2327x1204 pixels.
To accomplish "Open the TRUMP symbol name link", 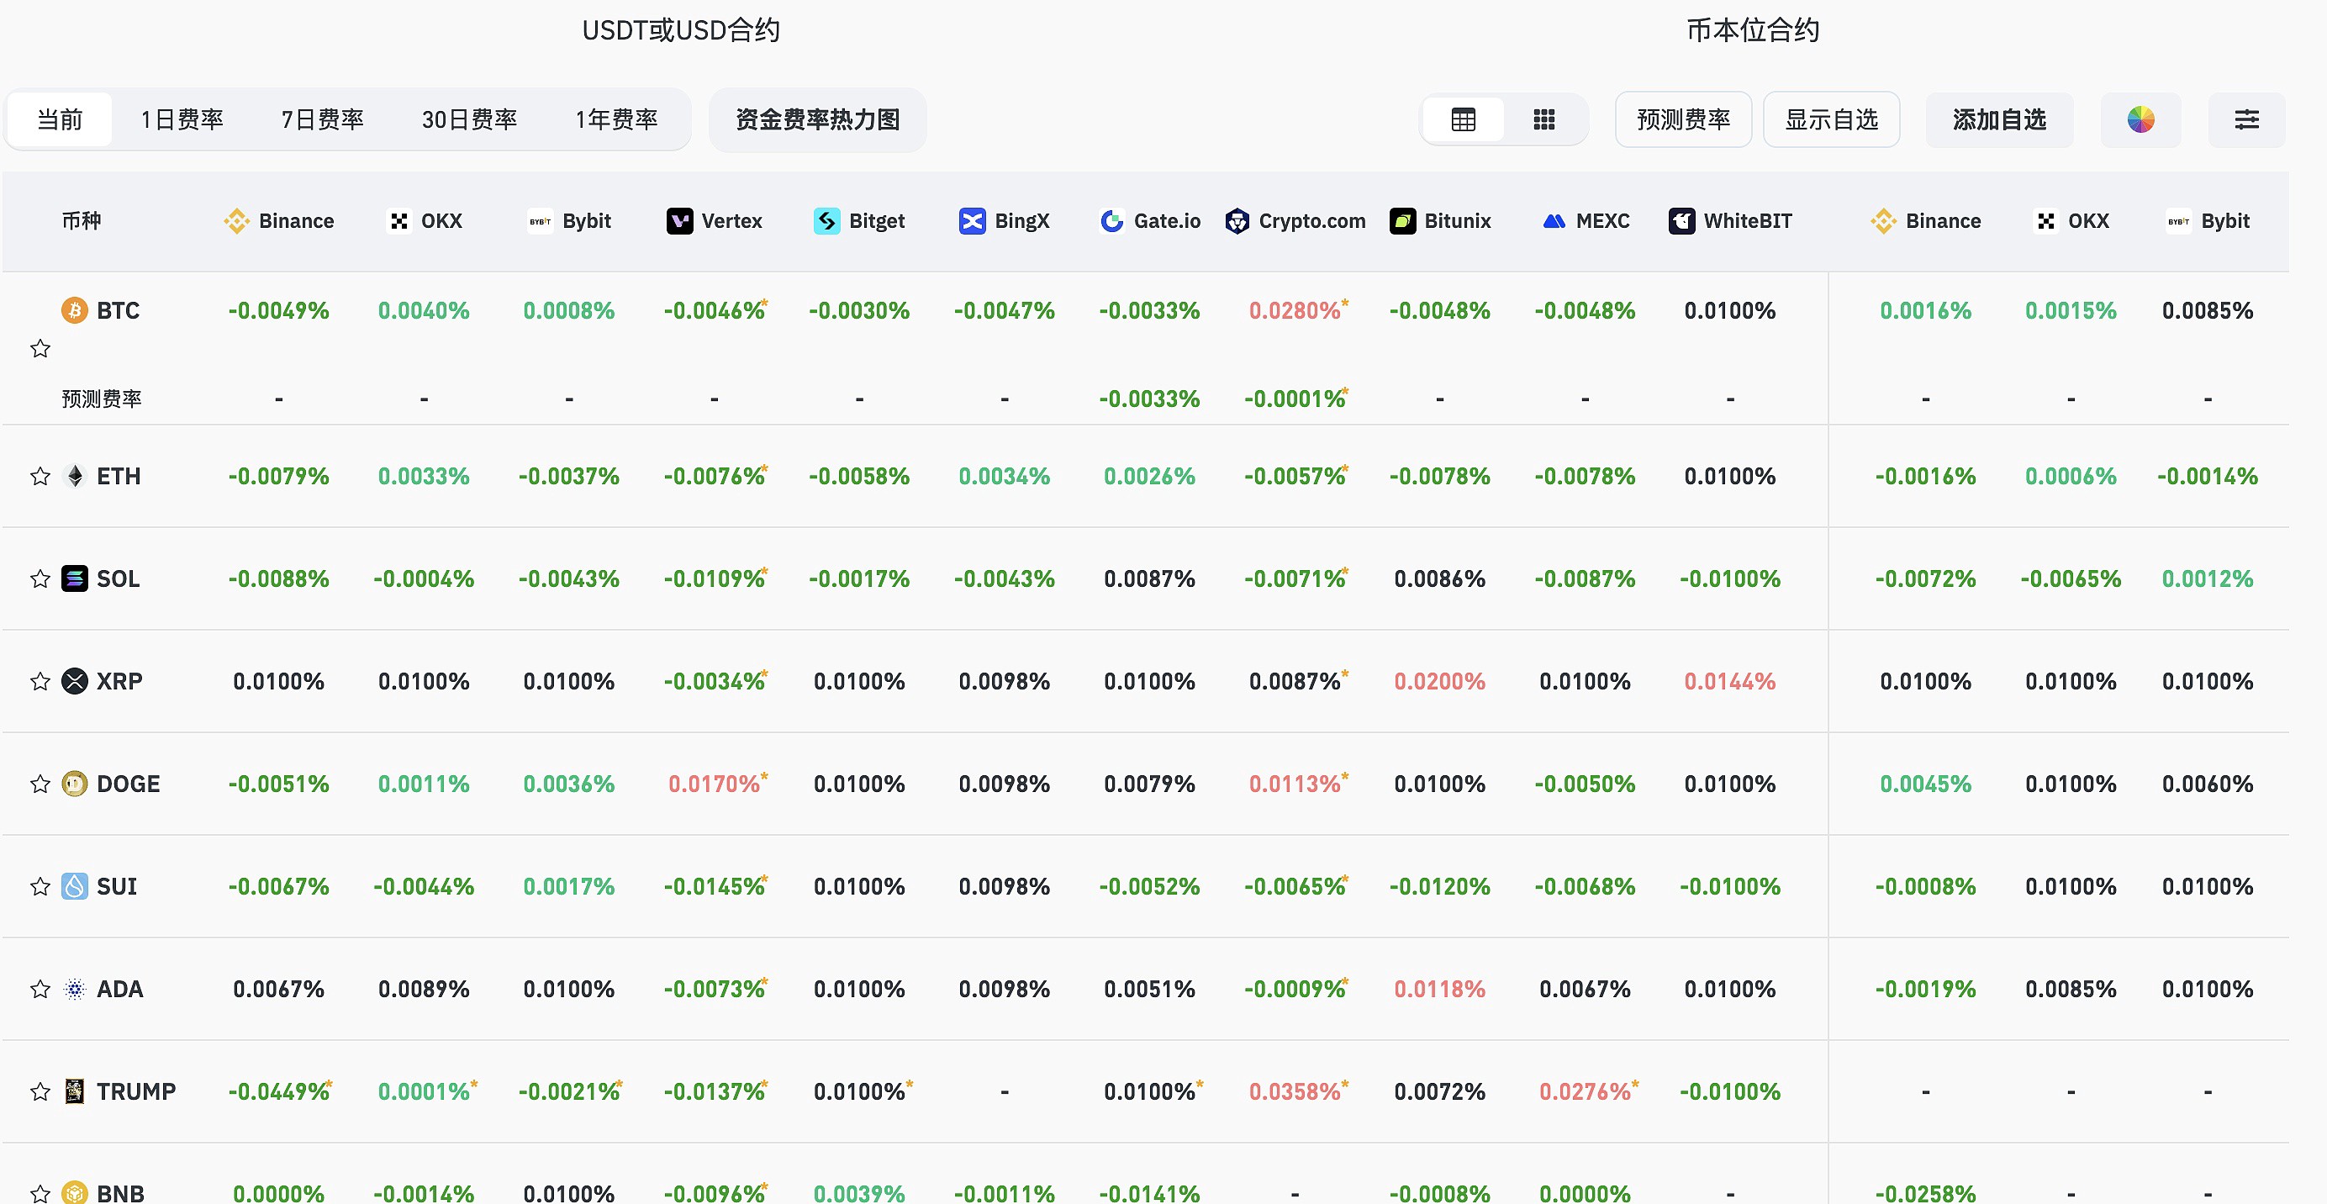I will pos(136,1091).
